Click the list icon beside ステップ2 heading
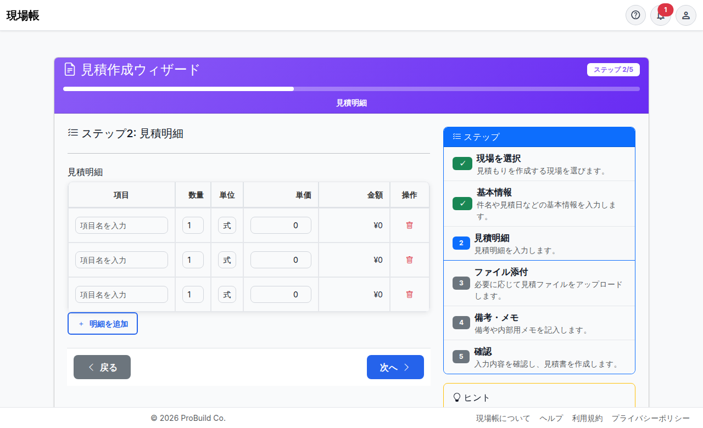The height and width of the screenshot is (428, 703). pyautogui.click(x=73, y=132)
